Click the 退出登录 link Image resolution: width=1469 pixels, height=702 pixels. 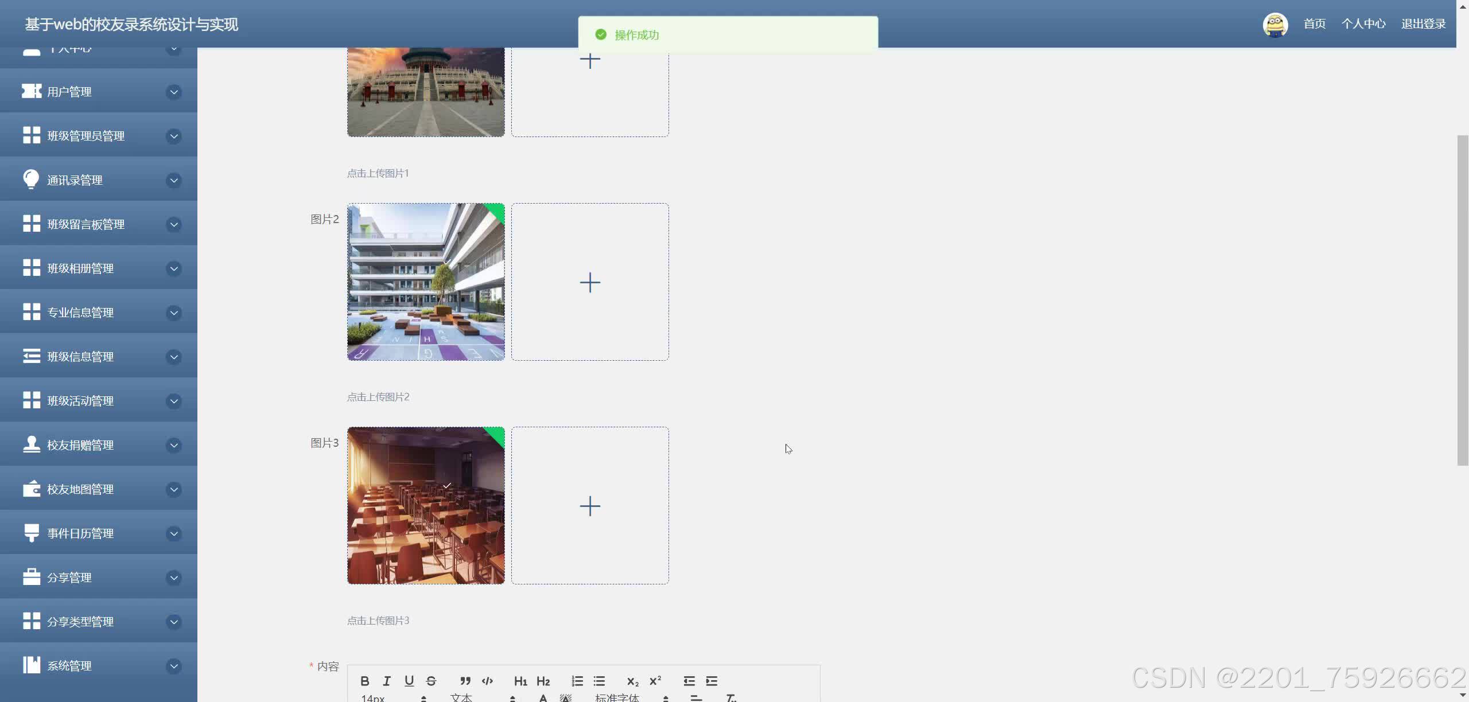point(1423,24)
